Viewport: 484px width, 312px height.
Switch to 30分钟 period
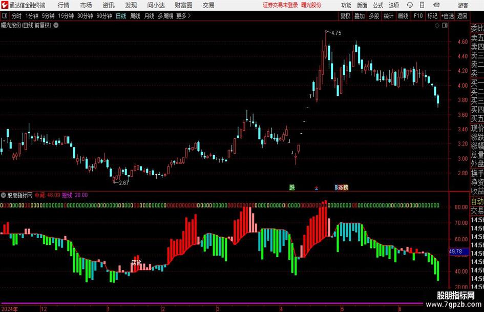pyautogui.click(x=85, y=16)
